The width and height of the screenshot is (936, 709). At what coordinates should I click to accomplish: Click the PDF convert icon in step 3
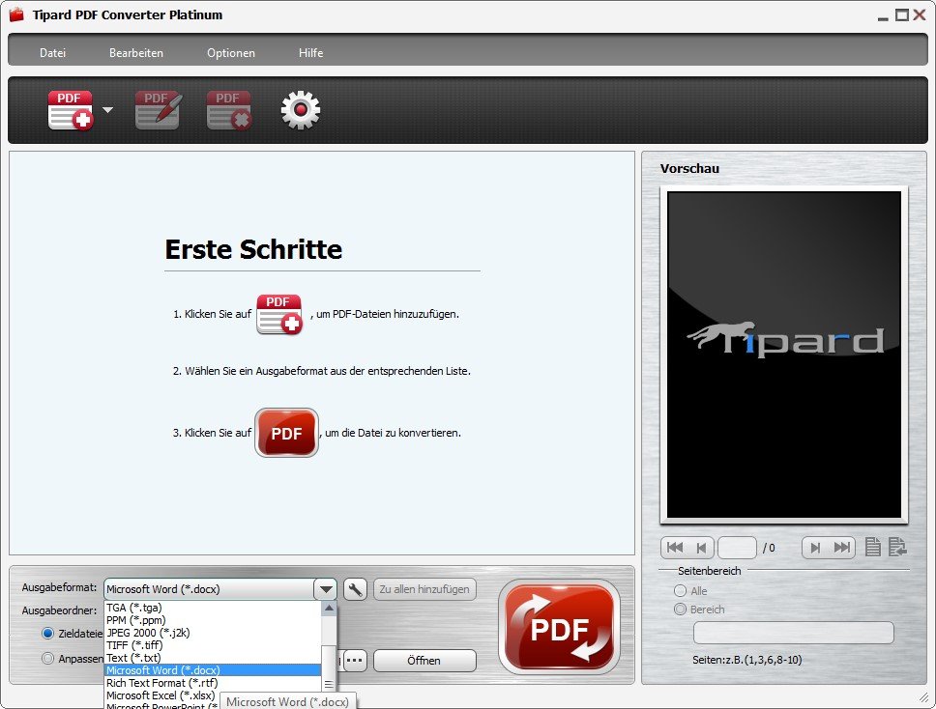point(286,433)
